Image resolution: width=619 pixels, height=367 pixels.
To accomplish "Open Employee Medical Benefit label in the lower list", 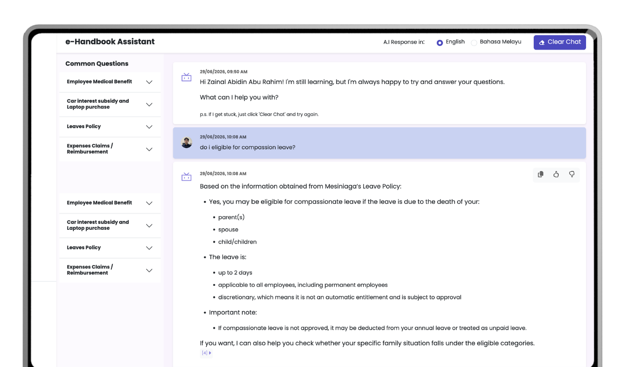I will [99, 203].
